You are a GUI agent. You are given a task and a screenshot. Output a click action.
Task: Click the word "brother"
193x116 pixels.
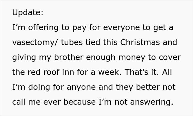(69, 57)
